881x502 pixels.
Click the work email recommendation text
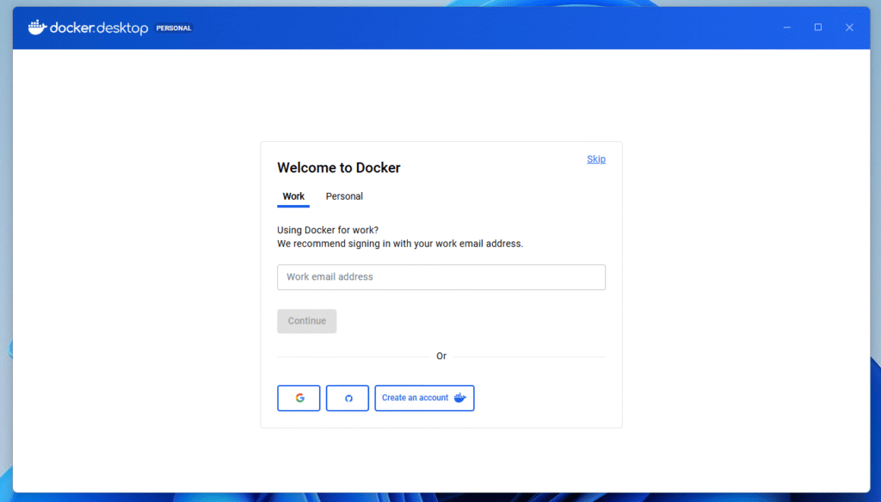pyautogui.click(x=400, y=244)
